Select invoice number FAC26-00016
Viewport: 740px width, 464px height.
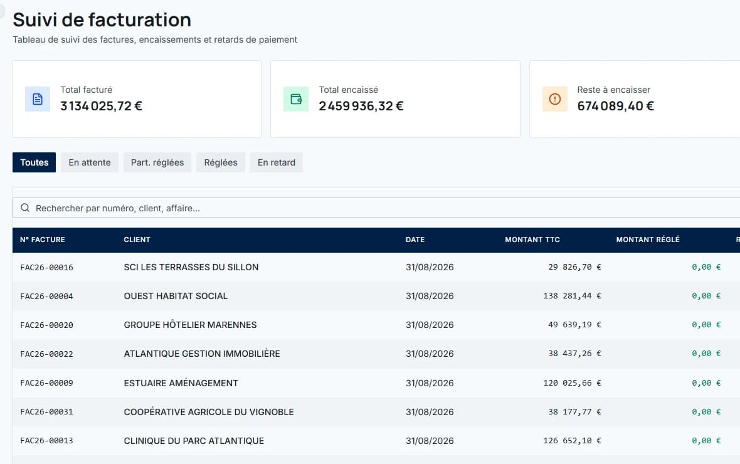click(x=47, y=267)
